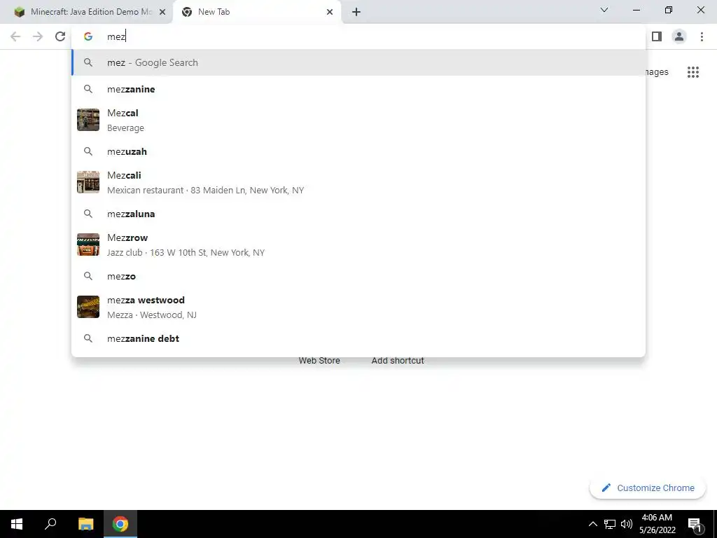
Task: Open the Chrome profile avatar
Action: click(679, 36)
